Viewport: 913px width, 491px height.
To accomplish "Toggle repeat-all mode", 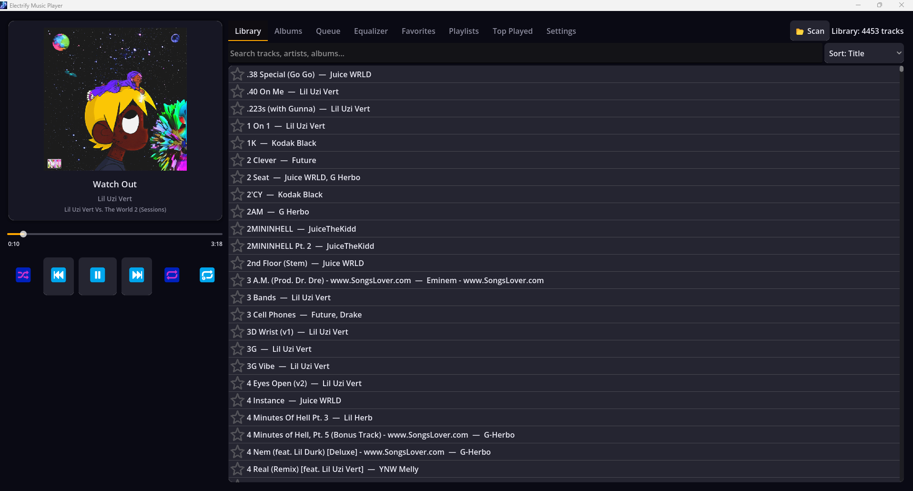I will (172, 275).
